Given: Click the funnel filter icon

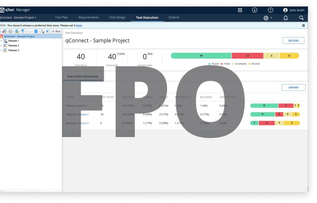Looking at the screenshot, I should (22, 31).
